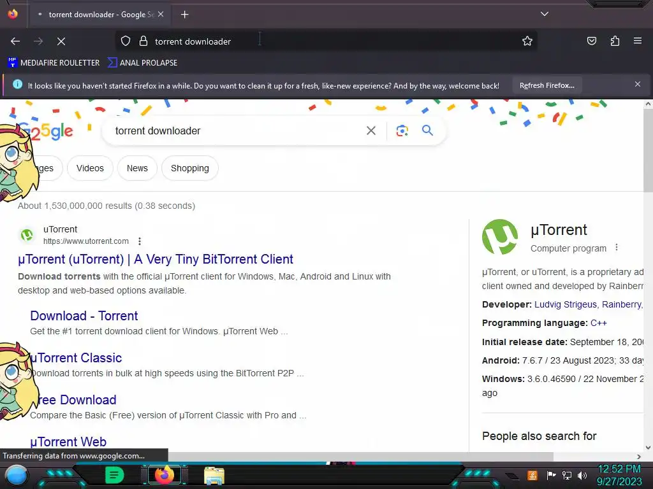Click the horizontal scrollbar right arrow
This screenshot has width=653, height=489.
pyautogui.click(x=639, y=457)
